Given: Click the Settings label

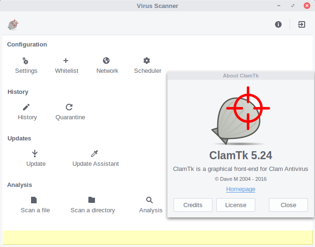Looking at the screenshot, I should coord(26,71).
